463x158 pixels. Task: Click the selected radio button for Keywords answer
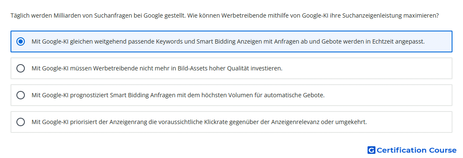(21, 41)
